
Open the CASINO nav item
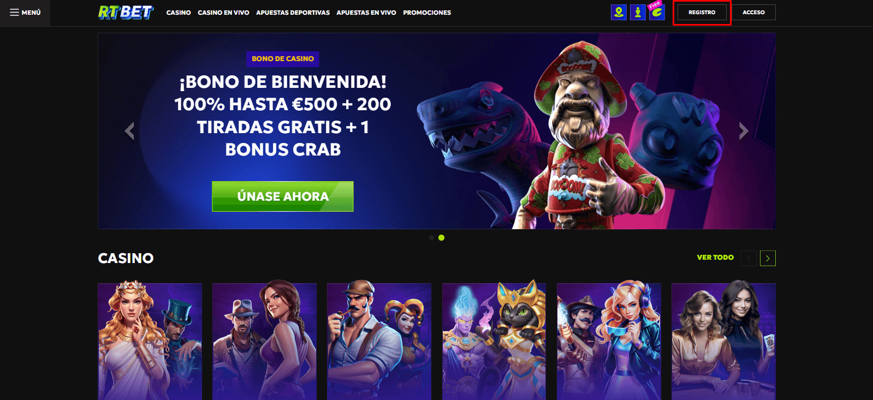[x=179, y=13]
